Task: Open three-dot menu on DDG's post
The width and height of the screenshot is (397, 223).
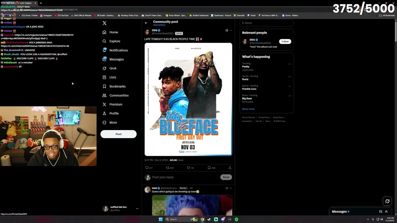Action: pos(231,30)
